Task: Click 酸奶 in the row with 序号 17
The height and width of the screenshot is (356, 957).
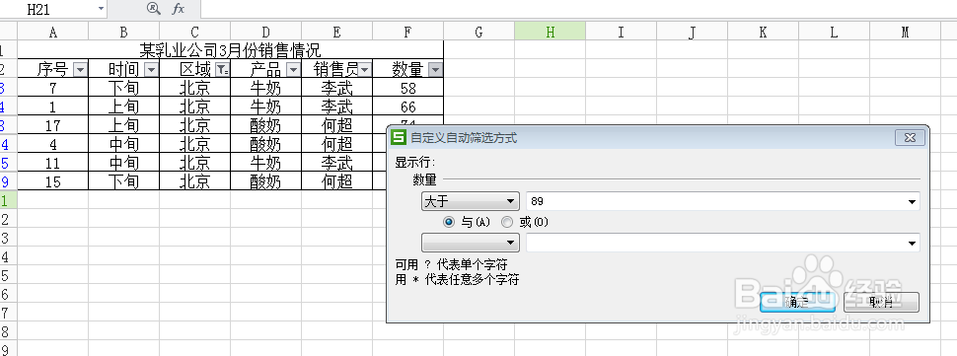Action: [x=266, y=125]
